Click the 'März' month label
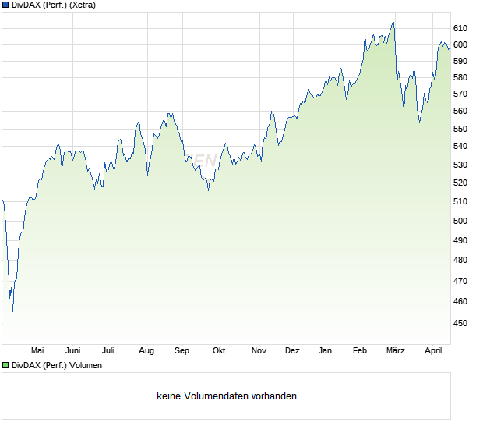This screenshot has width=483, height=426. pos(395,350)
